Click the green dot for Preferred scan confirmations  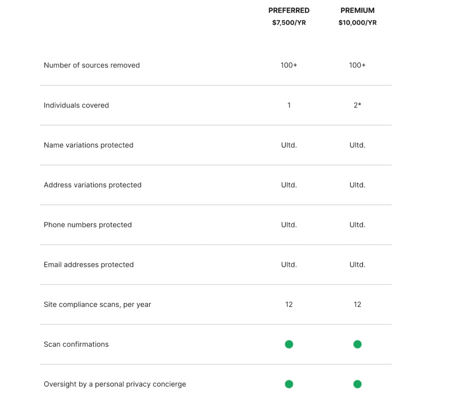point(289,344)
